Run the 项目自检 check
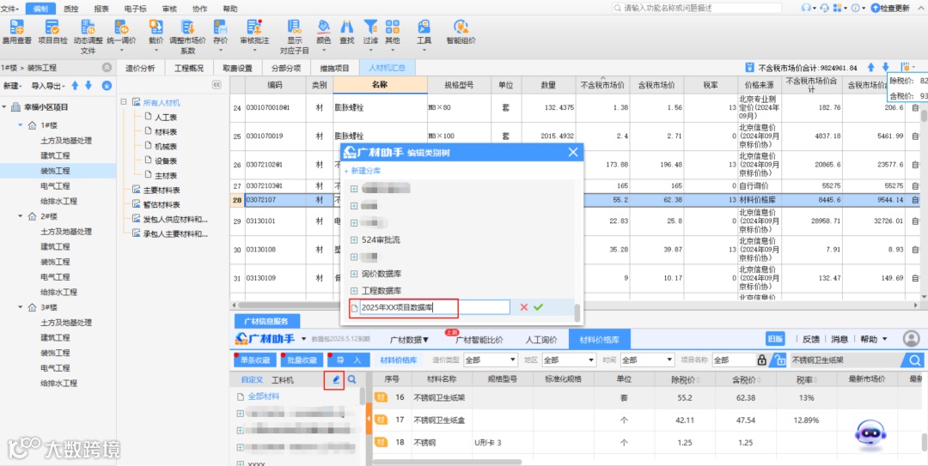The height and width of the screenshot is (466, 928). [x=52, y=32]
